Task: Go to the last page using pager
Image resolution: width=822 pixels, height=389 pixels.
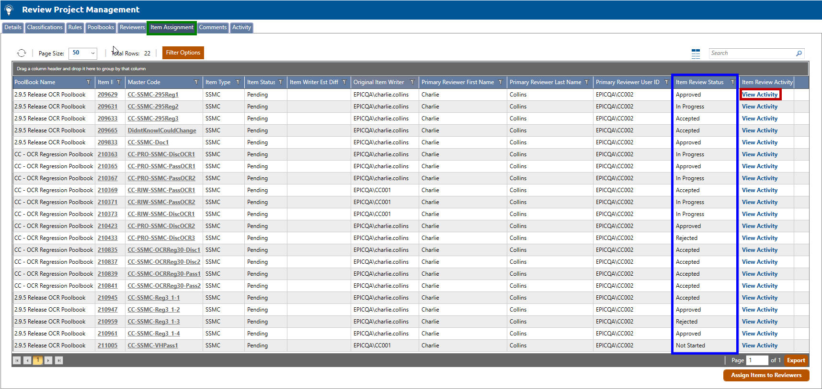Action: click(59, 360)
